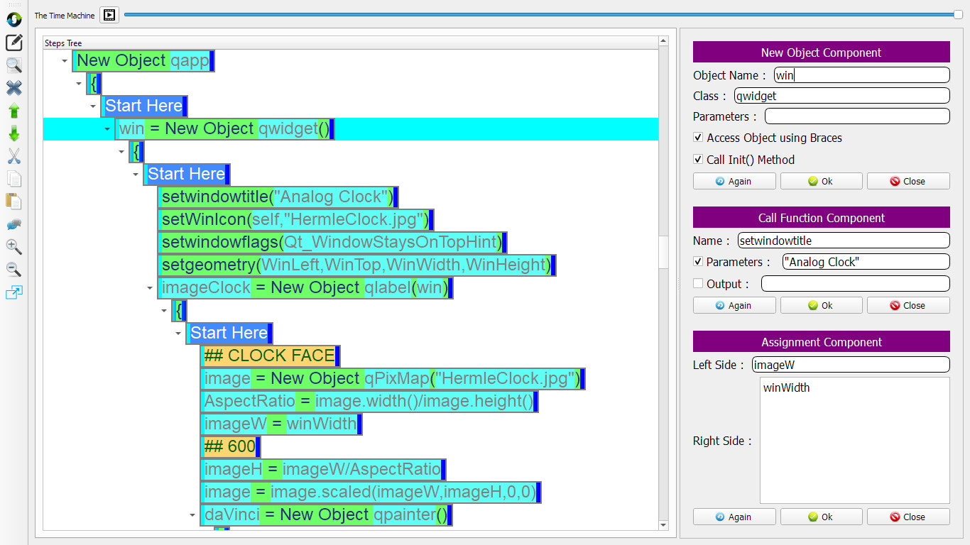Collapse the 'New Object qapp' tree node
This screenshot has height=545, width=970.
[65, 60]
